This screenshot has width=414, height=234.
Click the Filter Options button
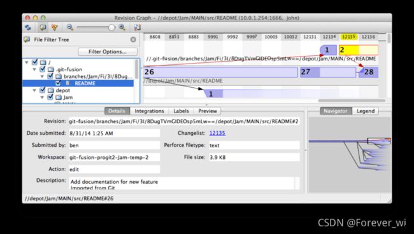(x=108, y=52)
